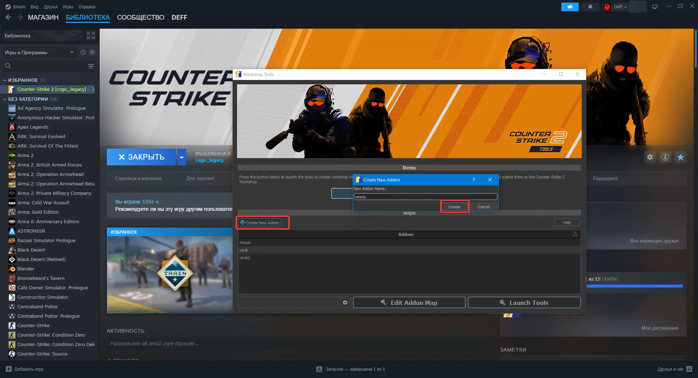698x378 pixels.
Task: Click the Create button in the dialog
Action: 454,207
